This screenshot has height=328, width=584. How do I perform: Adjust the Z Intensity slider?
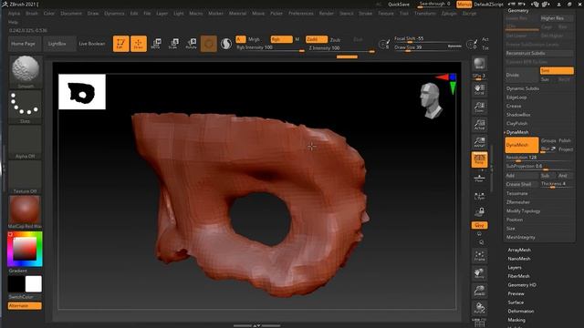coord(341,48)
